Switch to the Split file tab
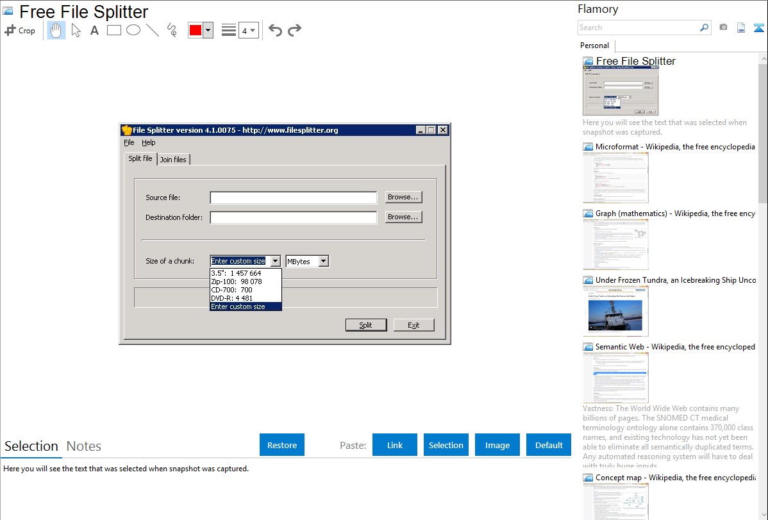This screenshot has width=768, height=520. click(x=140, y=158)
